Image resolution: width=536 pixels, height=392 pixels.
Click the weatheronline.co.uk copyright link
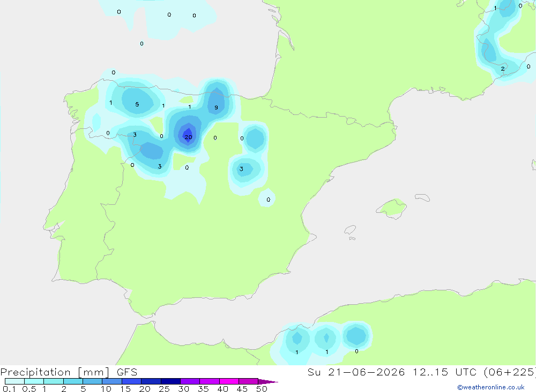[491, 387]
